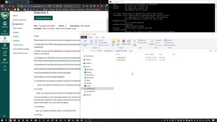Switch to Home tab in Explorer
The image size is (217, 122).
click(x=90, y=37)
